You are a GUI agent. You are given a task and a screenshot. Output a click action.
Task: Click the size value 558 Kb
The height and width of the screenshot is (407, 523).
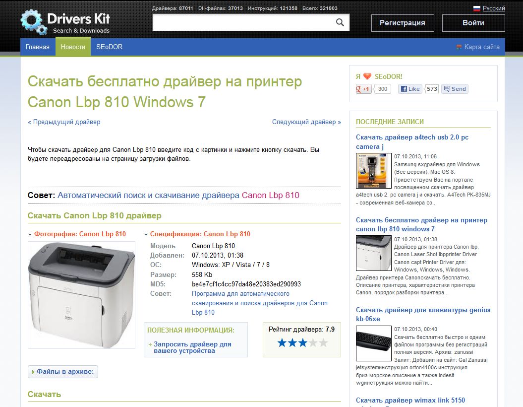click(x=202, y=275)
